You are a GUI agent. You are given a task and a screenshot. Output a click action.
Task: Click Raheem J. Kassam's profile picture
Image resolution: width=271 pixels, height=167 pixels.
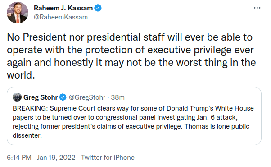tap(18, 13)
